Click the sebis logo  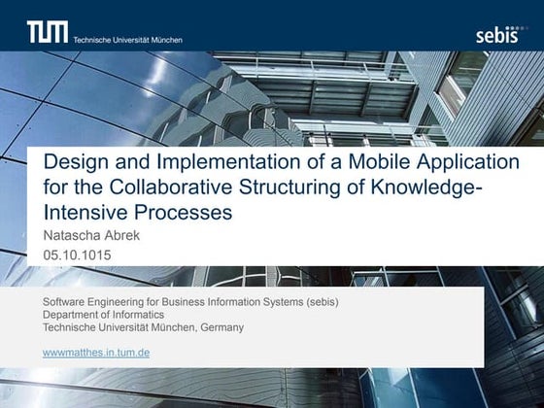tap(501, 35)
